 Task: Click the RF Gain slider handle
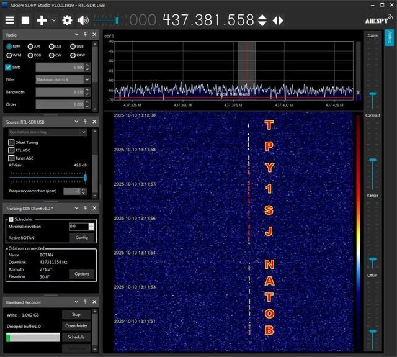coord(85,177)
